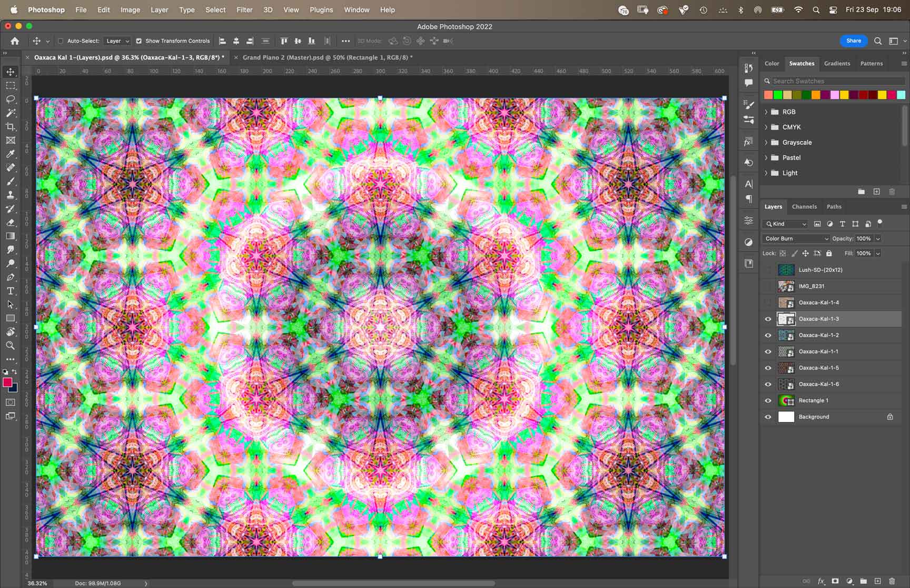Viewport: 910px width, 588px height.
Task: Click the foreground color swatch
Action: coord(7,383)
